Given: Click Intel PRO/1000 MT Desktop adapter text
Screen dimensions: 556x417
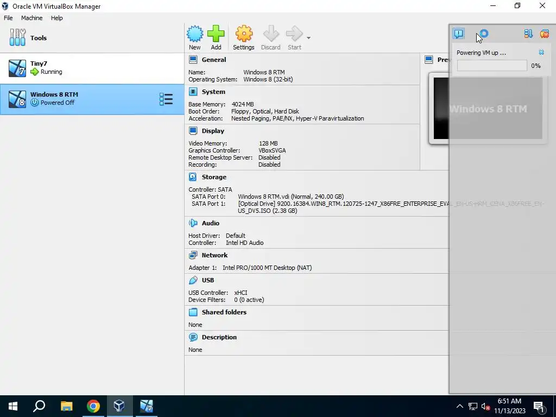Looking at the screenshot, I should pos(267,268).
